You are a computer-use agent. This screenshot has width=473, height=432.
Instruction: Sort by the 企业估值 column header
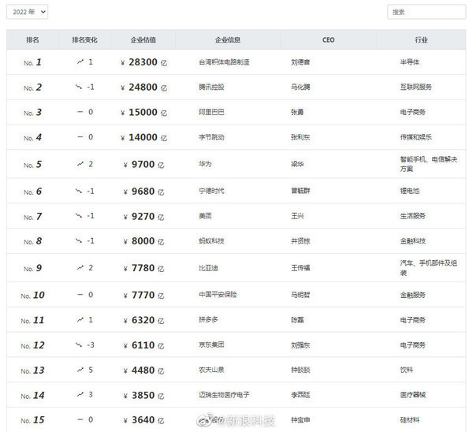[143, 40]
